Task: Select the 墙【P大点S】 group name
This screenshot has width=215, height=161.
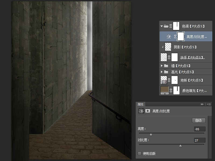Action: click(x=181, y=66)
